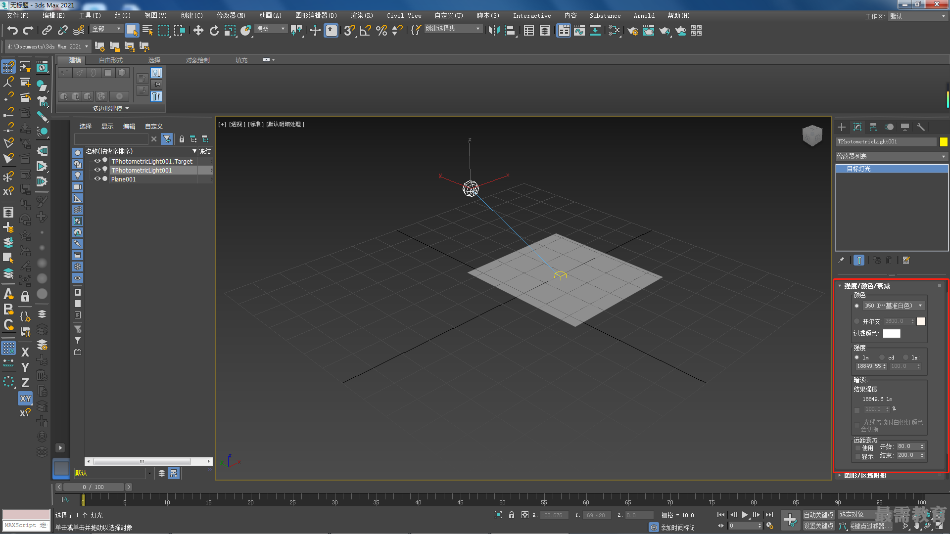Hide Plane001 using its eye icon

(97, 179)
